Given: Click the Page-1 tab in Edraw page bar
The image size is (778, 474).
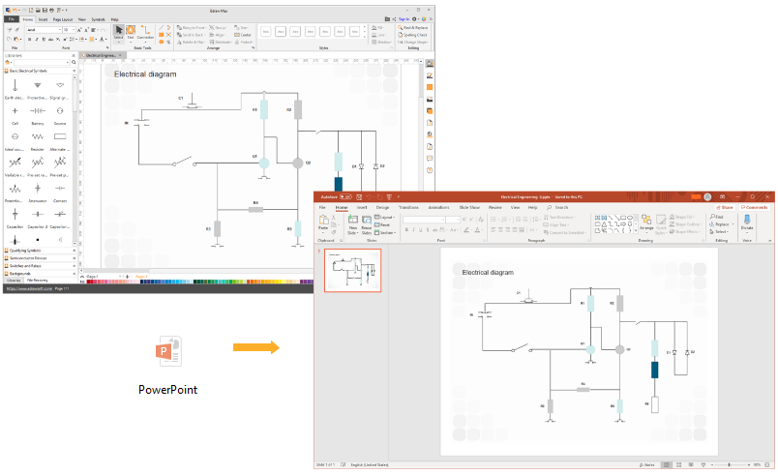Looking at the screenshot, I should pyautogui.click(x=141, y=276).
